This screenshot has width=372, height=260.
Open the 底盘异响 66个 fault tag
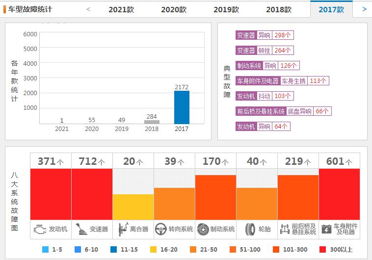coord(283,111)
